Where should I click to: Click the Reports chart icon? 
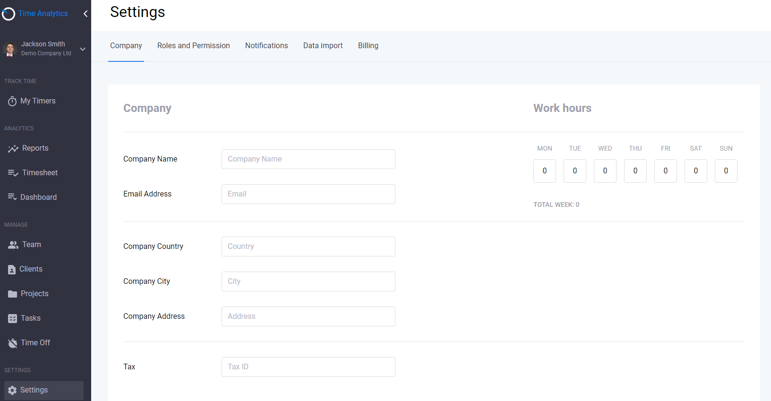pyautogui.click(x=13, y=148)
